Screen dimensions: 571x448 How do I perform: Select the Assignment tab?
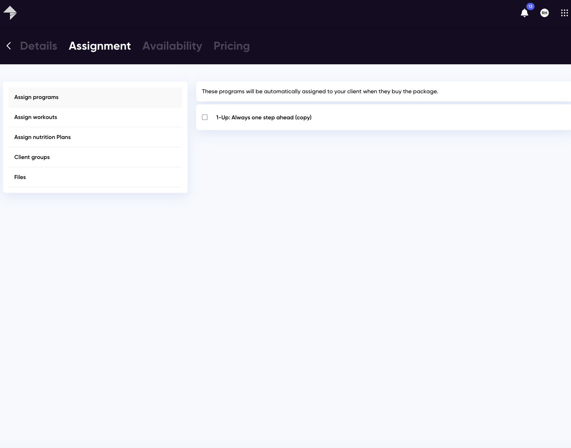click(100, 46)
